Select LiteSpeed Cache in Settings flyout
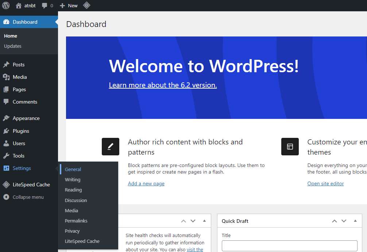 [x=82, y=241]
